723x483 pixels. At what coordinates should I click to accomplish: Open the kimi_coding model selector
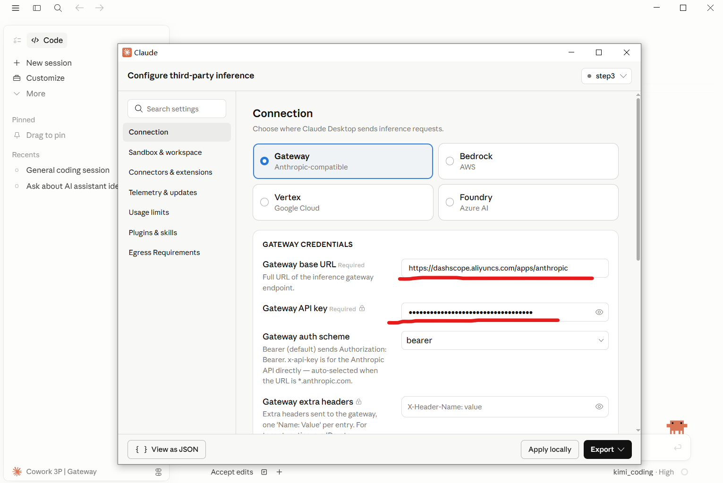click(633, 472)
